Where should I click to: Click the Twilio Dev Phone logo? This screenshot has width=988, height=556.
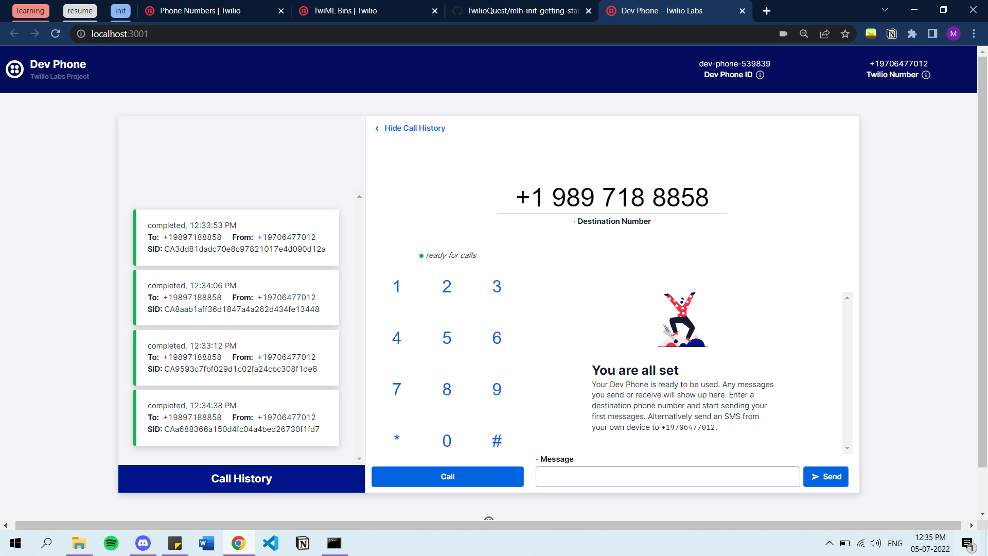pos(14,69)
